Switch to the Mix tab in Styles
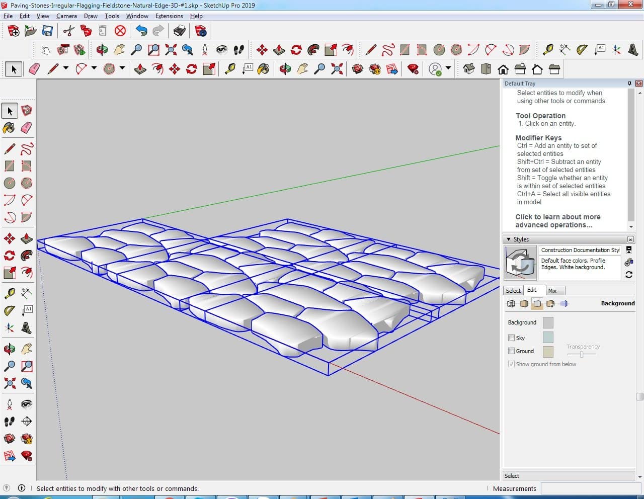Image resolution: width=644 pixels, height=499 pixels. coord(552,291)
